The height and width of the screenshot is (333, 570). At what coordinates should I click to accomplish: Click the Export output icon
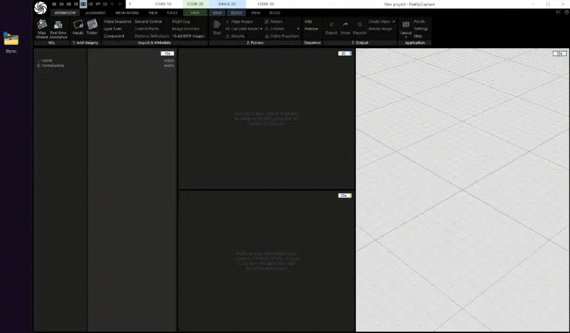331,28
